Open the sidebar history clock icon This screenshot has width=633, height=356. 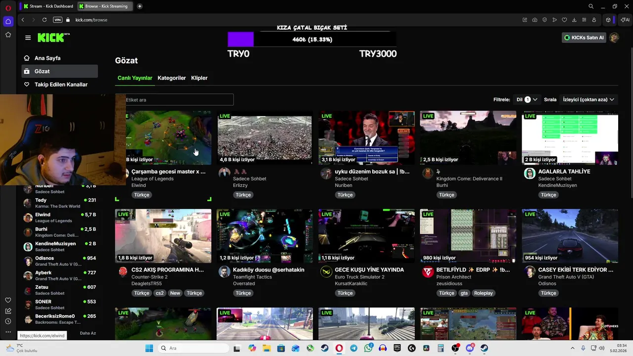click(x=8, y=321)
